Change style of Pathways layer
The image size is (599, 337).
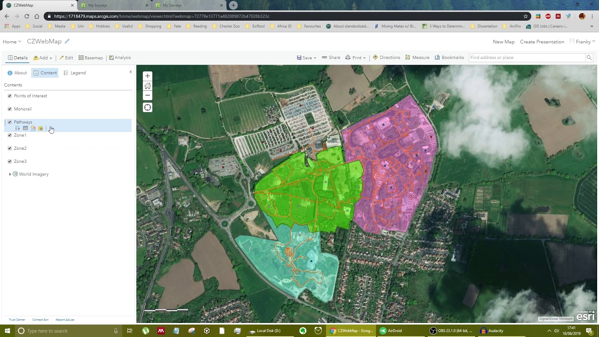33,128
